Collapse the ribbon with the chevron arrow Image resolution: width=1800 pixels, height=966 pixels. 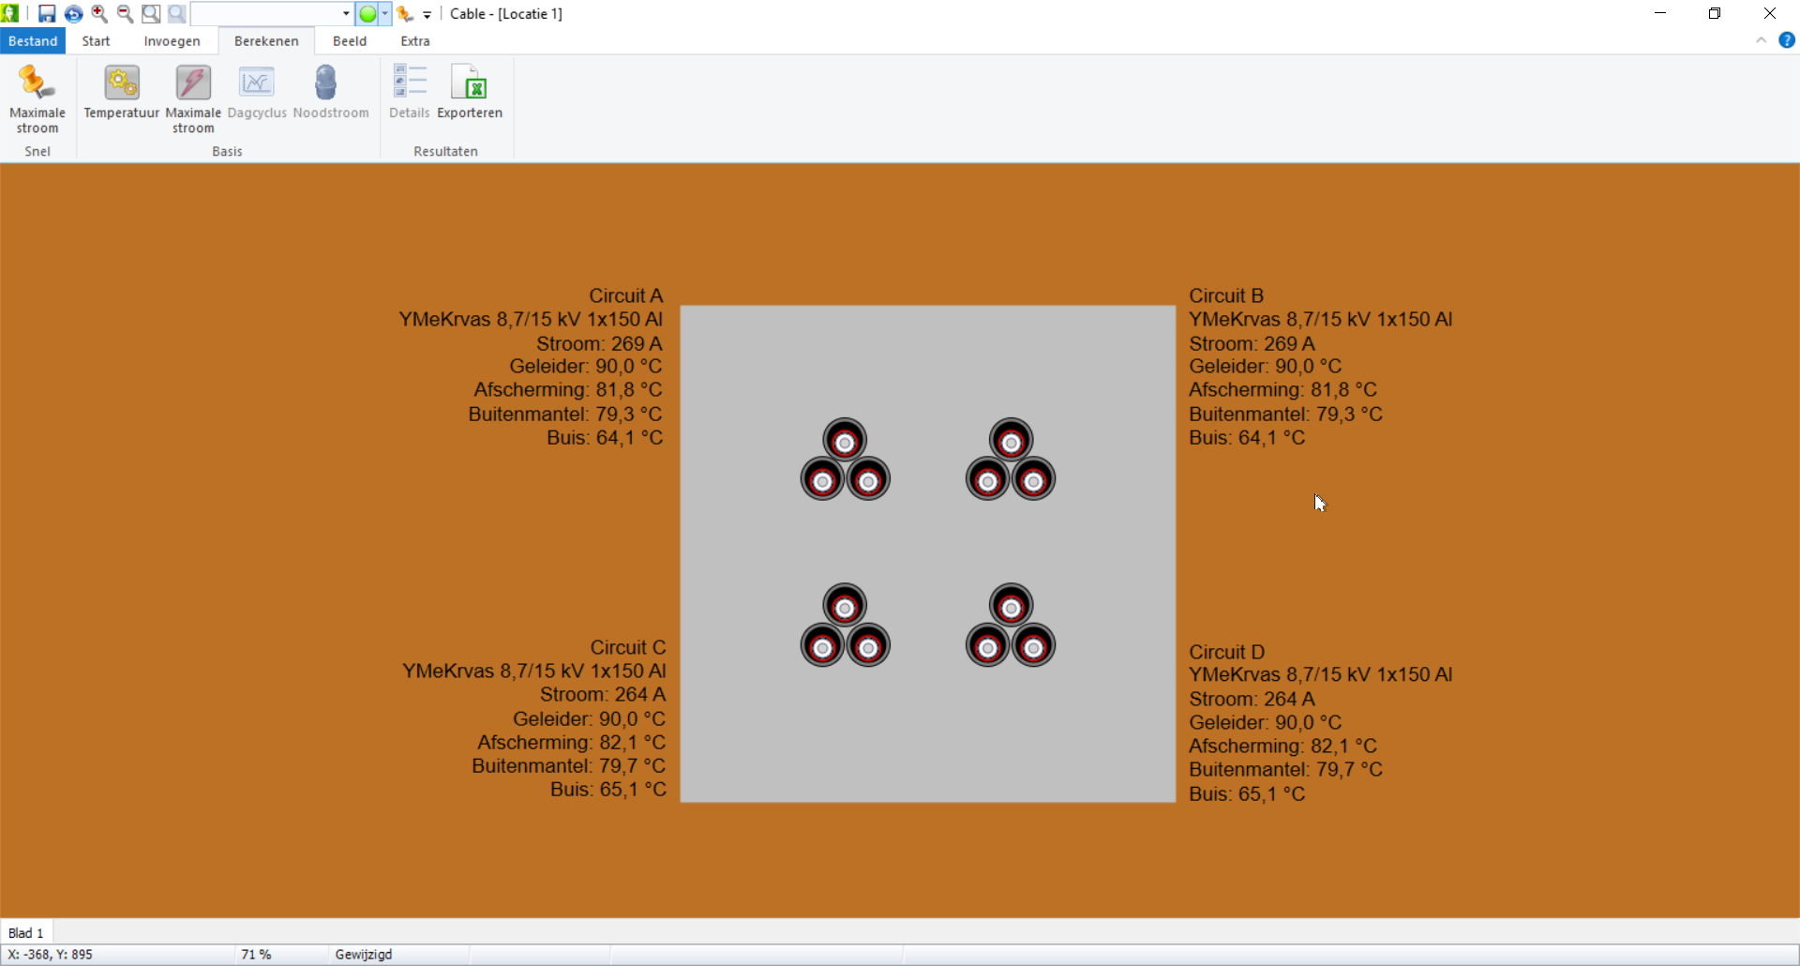(x=1761, y=40)
